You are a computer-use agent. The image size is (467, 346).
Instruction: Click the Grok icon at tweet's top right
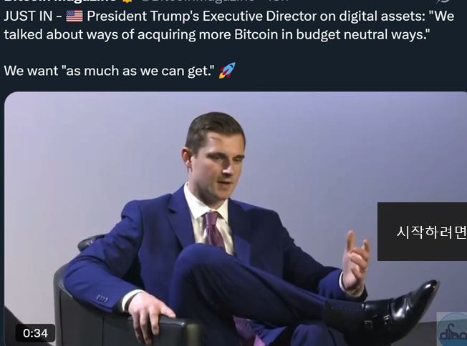coord(445,1)
